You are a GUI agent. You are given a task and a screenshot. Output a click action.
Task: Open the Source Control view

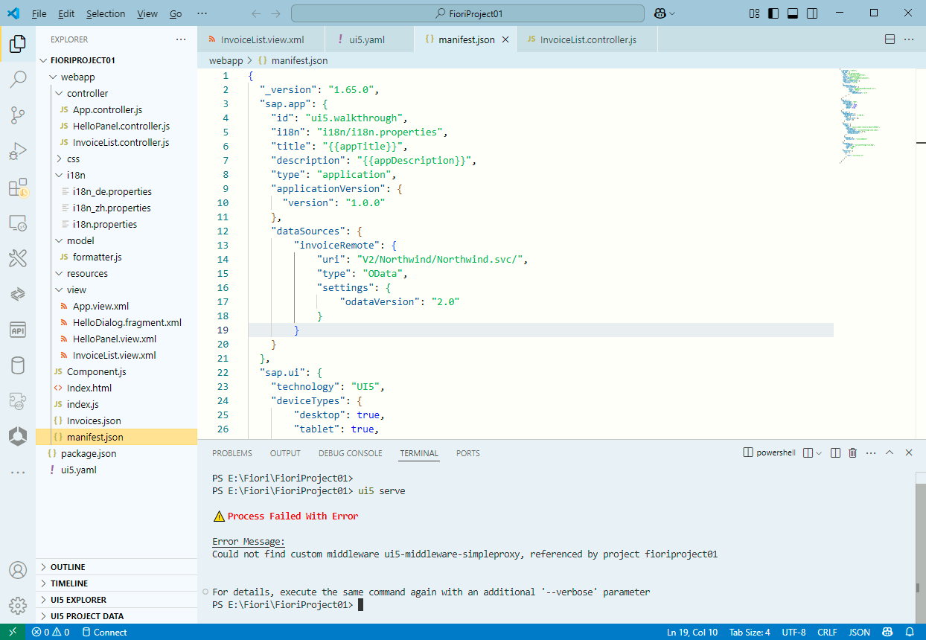[x=18, y=114]
